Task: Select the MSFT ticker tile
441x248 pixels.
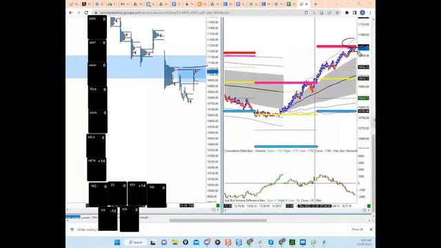Action: tap(97, 51)
